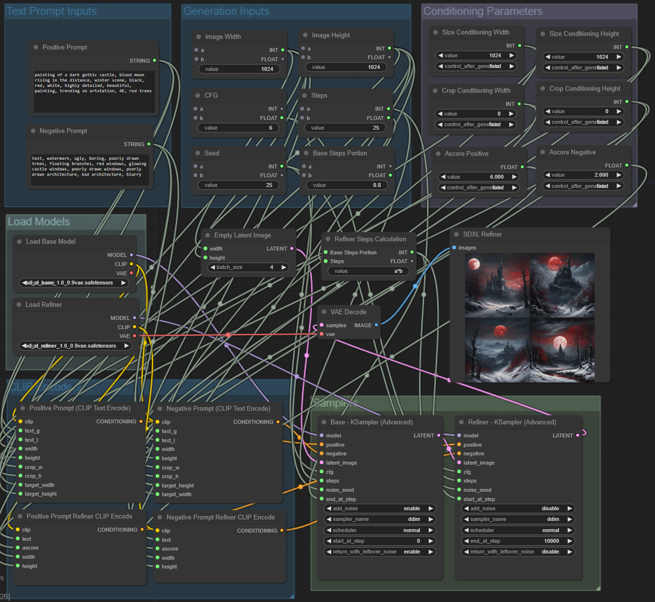Click the CONDITIONING output on Negative Prompt CLIP Text Encode
This screenshot has height=602, width=655.
click(x=278, y=421)
